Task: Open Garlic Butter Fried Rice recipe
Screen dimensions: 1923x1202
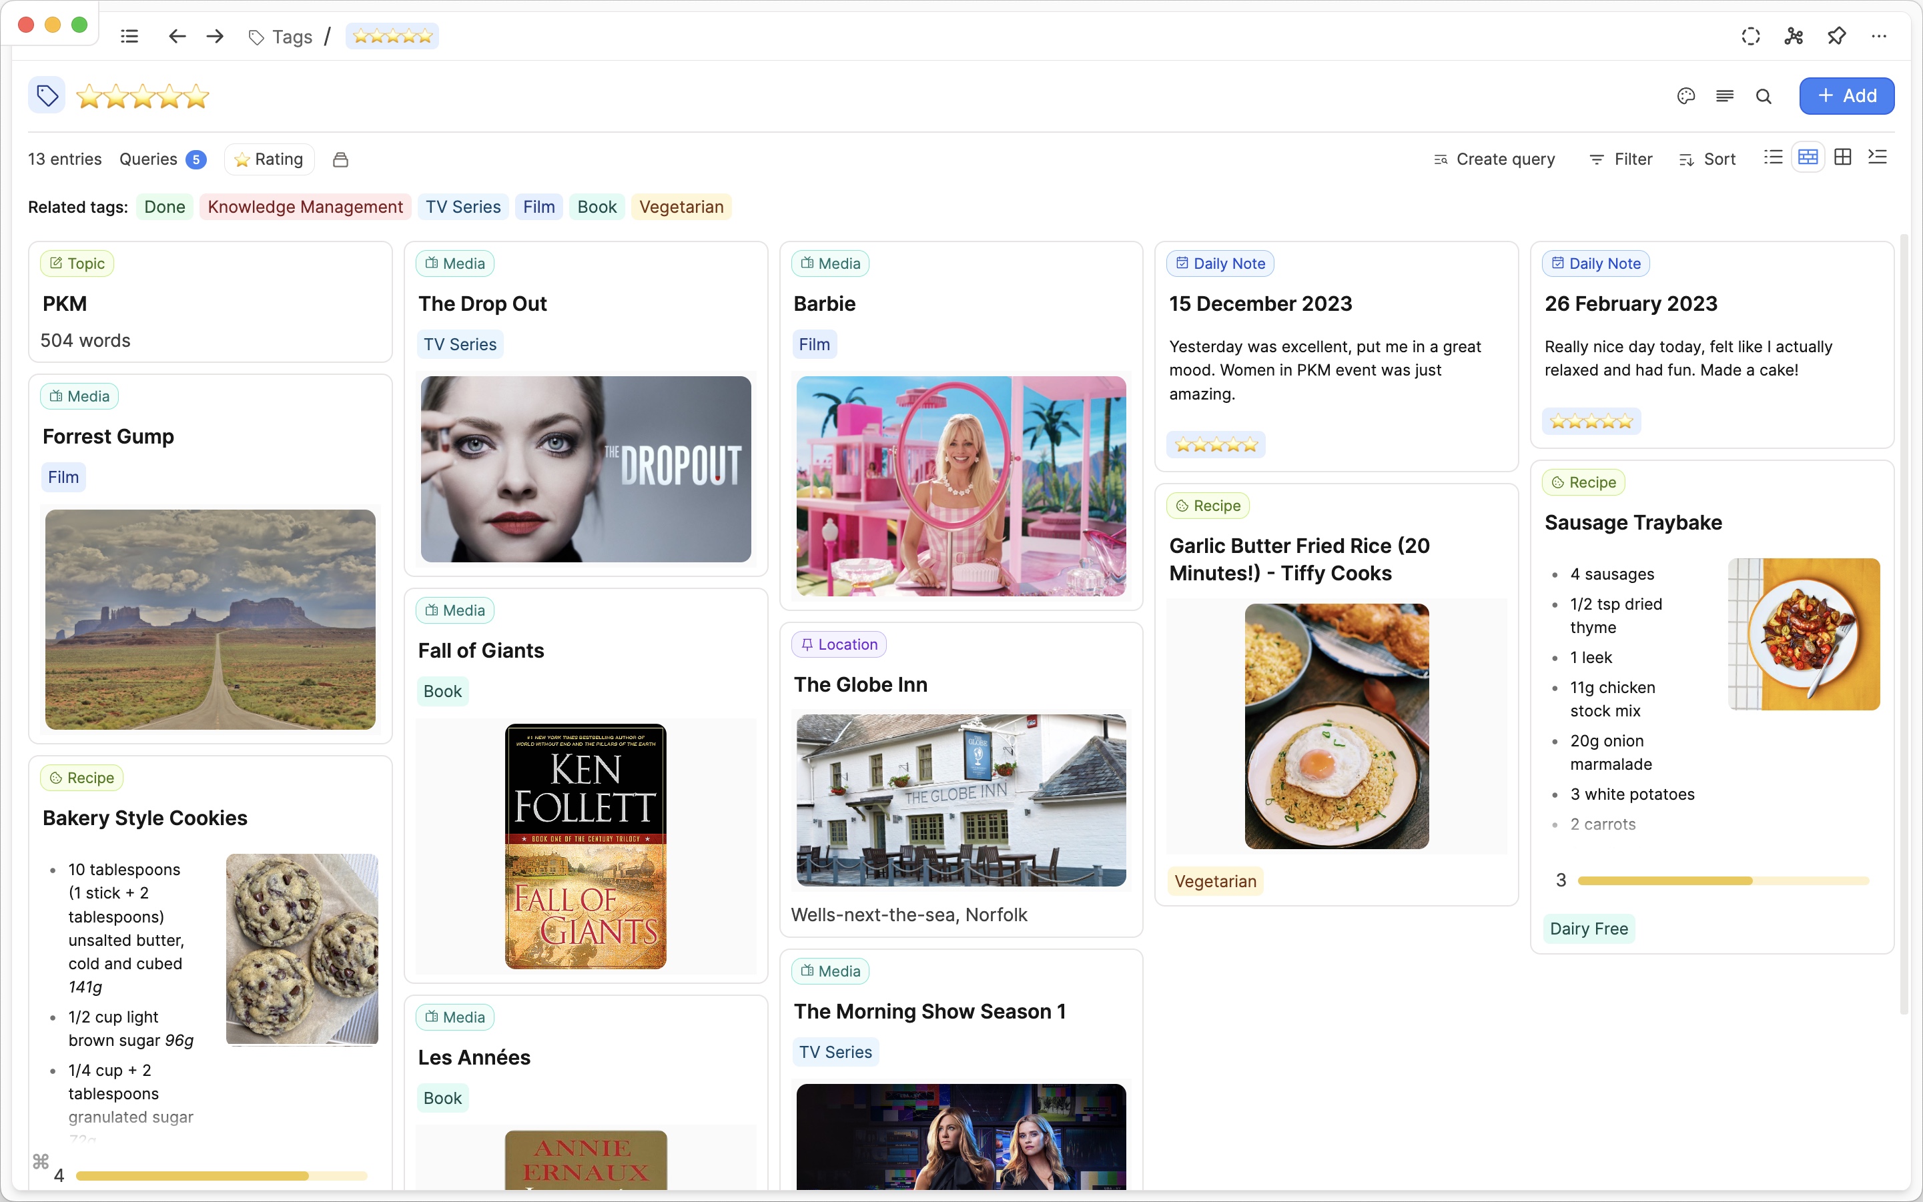Action: (1300, 559)
